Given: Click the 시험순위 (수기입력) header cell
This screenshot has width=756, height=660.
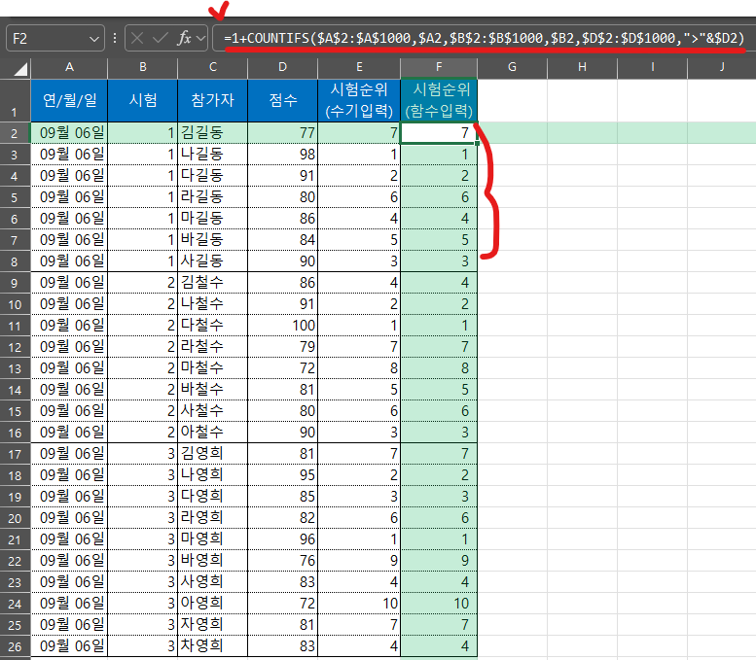Looking at the screenshot, I should pyautogui.click(x=359, y=100).
